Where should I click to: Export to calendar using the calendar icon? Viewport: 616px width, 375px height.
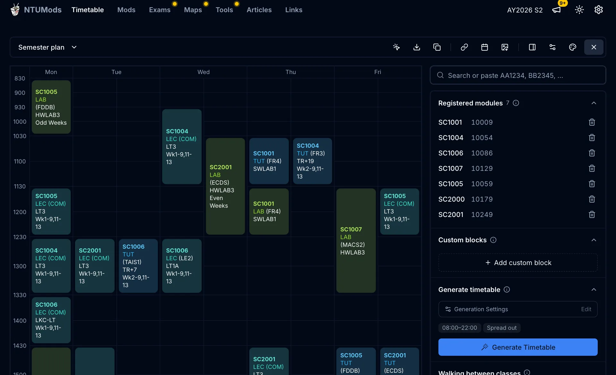click(484, 47)
